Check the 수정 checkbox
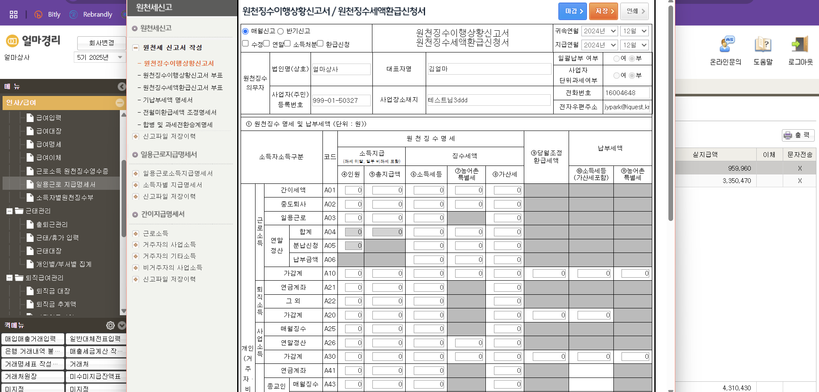Image resolution: width=819 pixels, height=392 pixels. [x=245, y=43]
